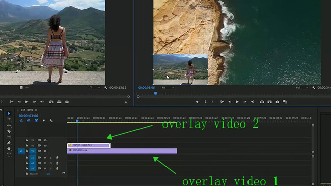Click Master track volume value 0.0
The image size is (331, 186).
coord(48,174)
